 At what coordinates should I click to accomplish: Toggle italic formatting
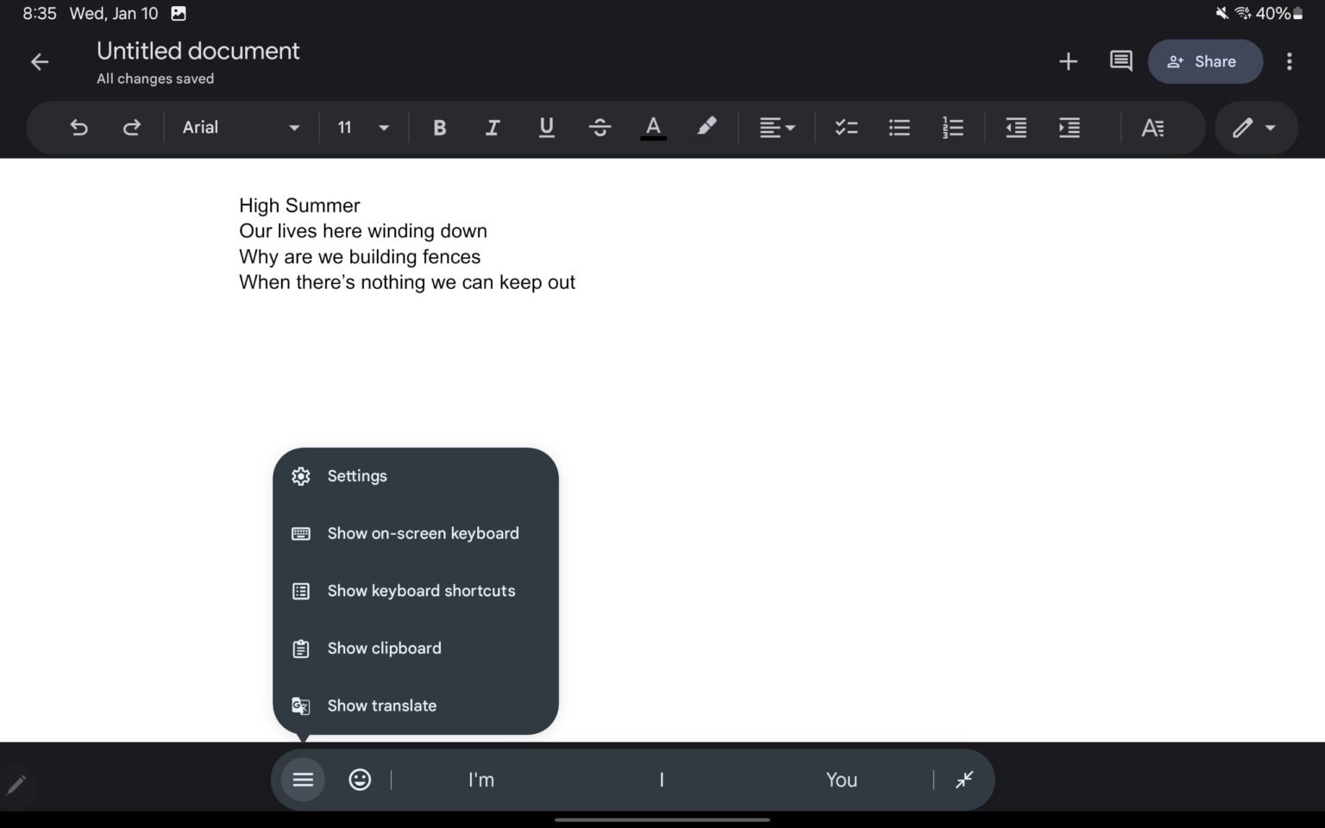[493, 127]
